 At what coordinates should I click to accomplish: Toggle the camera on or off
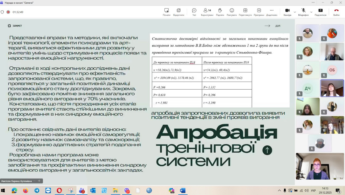click(x=287, y=12)
